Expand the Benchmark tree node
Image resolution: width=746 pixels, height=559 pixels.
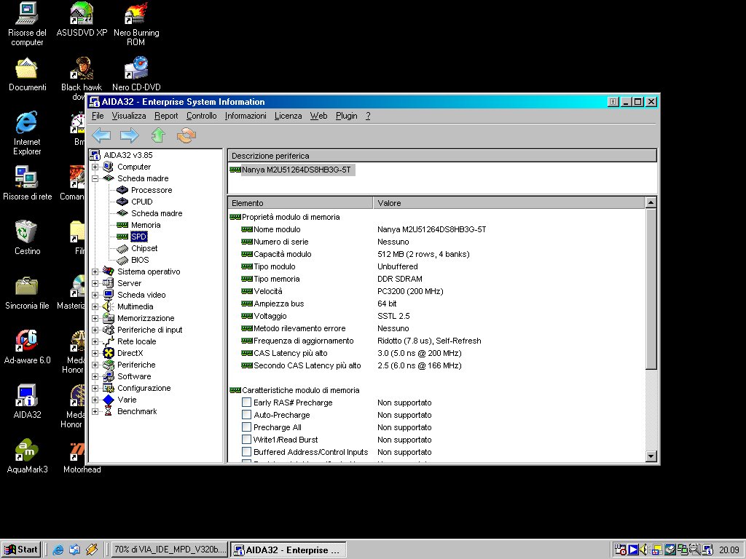pyautogui.click(x=95, y=412)
